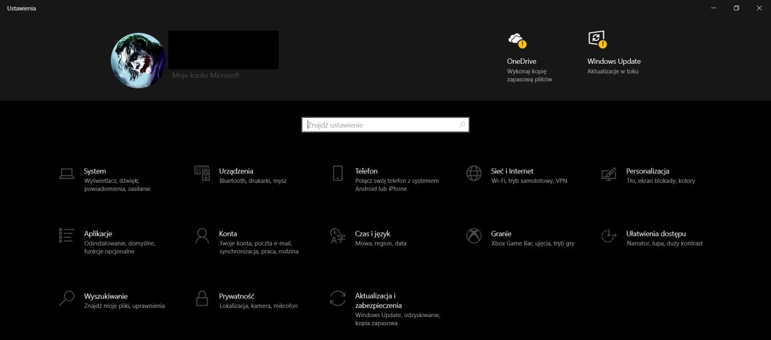Click the Windows Update status icon
This screenshot has height=340, width=771.
pyautogui.click(x=598, y=40)
